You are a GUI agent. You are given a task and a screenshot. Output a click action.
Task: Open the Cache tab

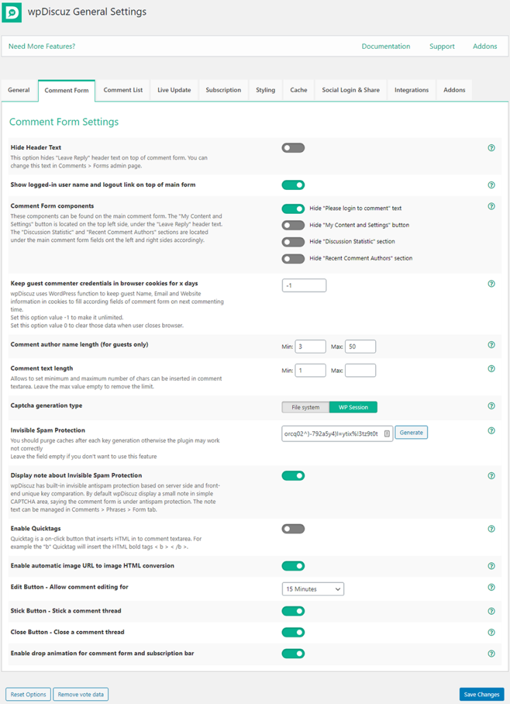(298, 90)
